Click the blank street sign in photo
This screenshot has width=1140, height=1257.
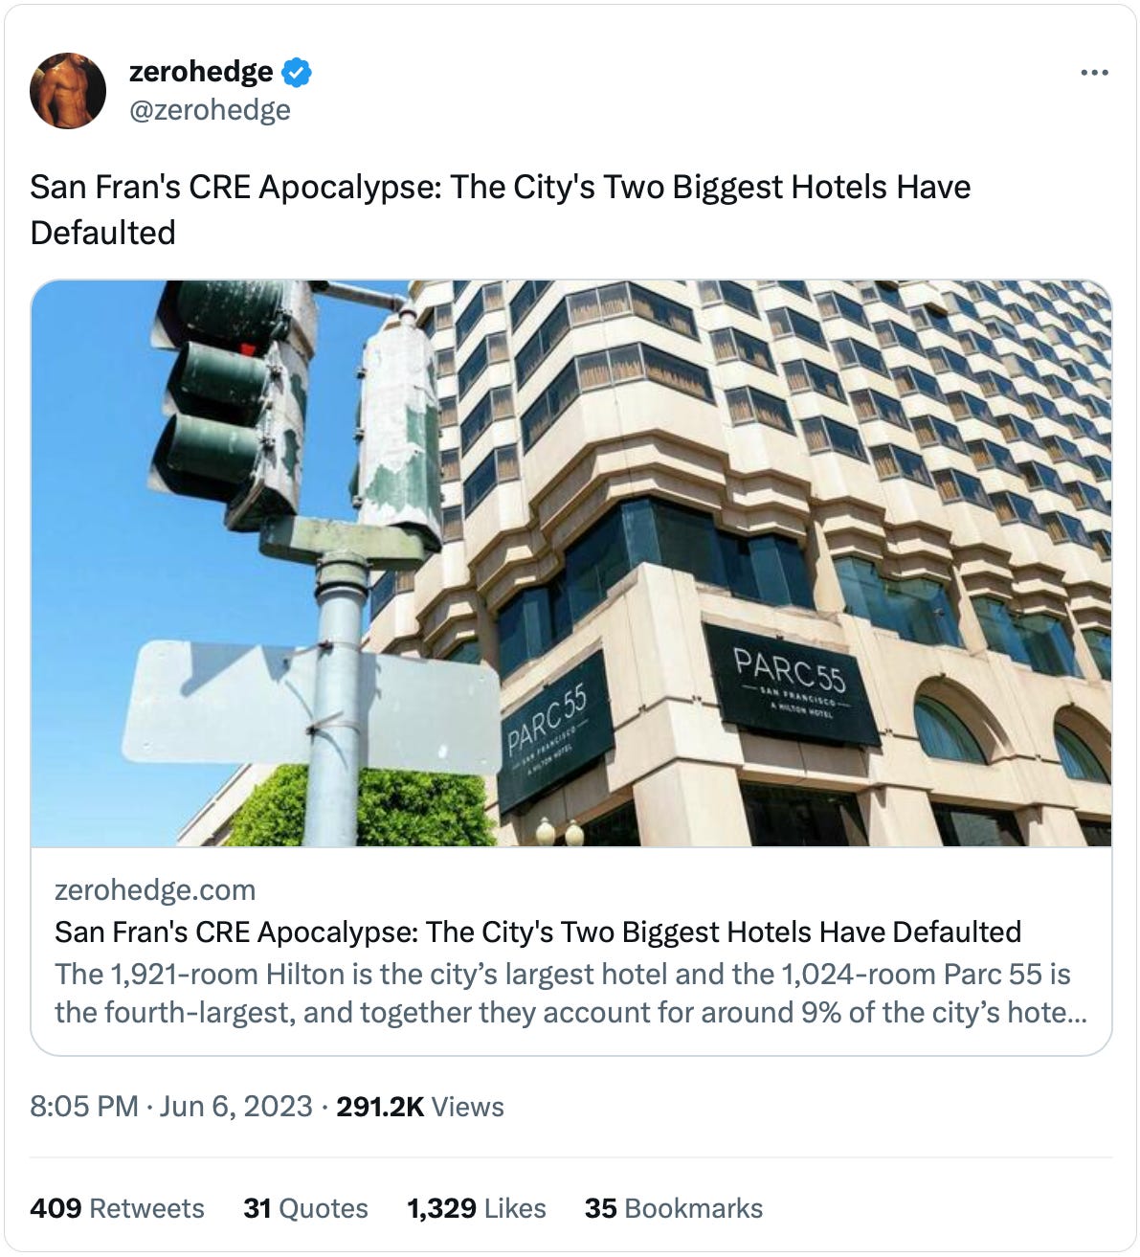[311, 707]
